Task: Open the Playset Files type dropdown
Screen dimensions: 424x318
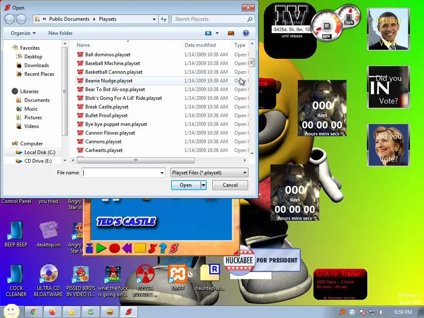Action: (209, 173)
